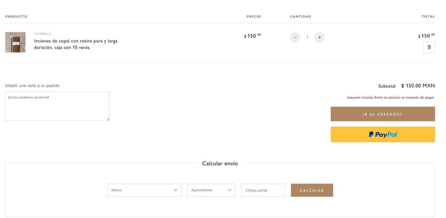
Task: Open the México country dropdown
Action: pyautogui.click(x=144, y=190)
